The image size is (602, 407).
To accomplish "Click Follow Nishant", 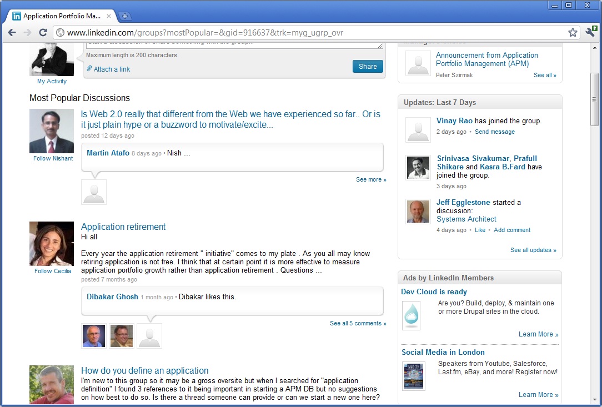I will pos(53,158).
